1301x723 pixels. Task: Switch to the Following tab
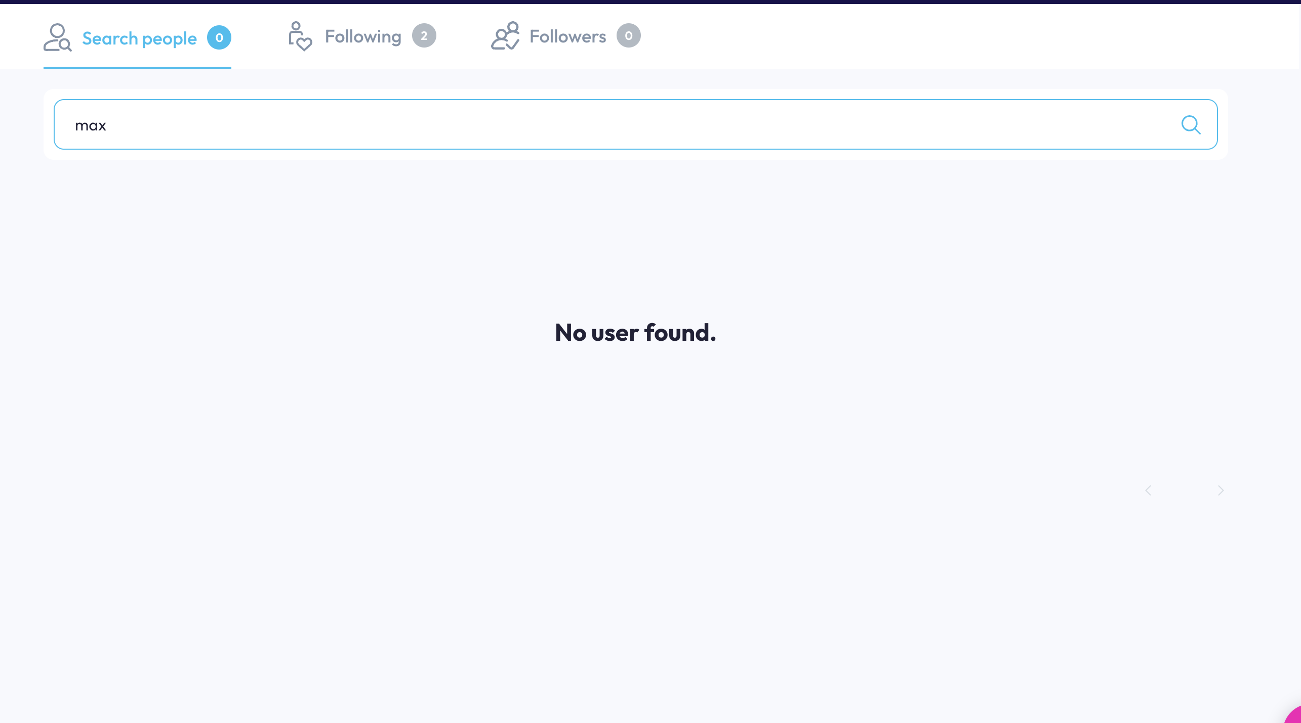[363, 36]
